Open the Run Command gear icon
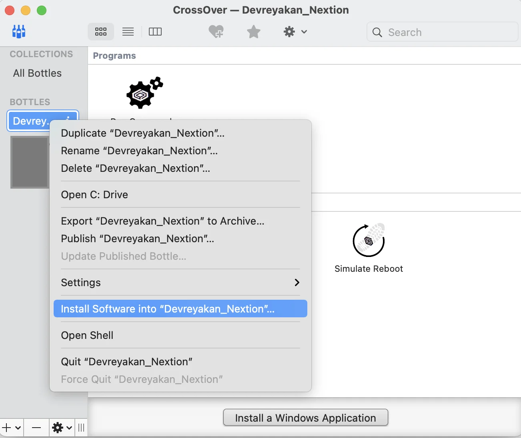Screen dimensions: 521x438 pyautogui.click(x=144, y=93)
